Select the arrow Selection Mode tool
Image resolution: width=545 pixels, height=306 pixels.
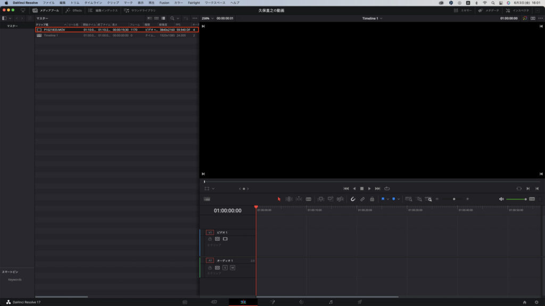[x=279, y=199]
